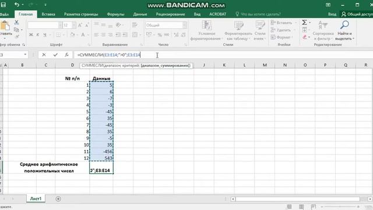Click the decrease decimal icon

[183, 35]
